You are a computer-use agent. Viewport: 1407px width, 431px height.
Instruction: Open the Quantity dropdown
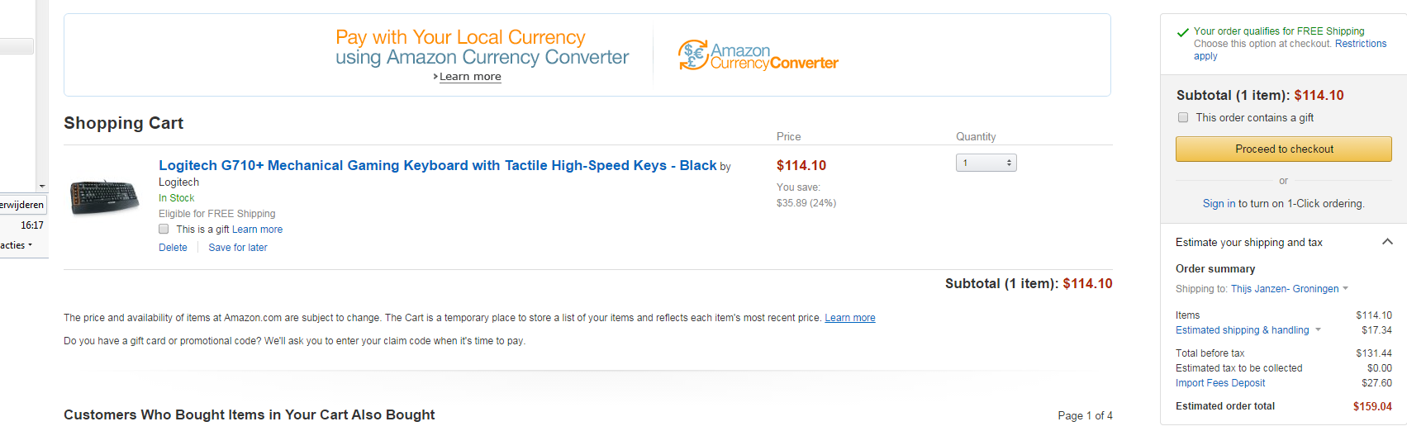click(x=986, y=163)
